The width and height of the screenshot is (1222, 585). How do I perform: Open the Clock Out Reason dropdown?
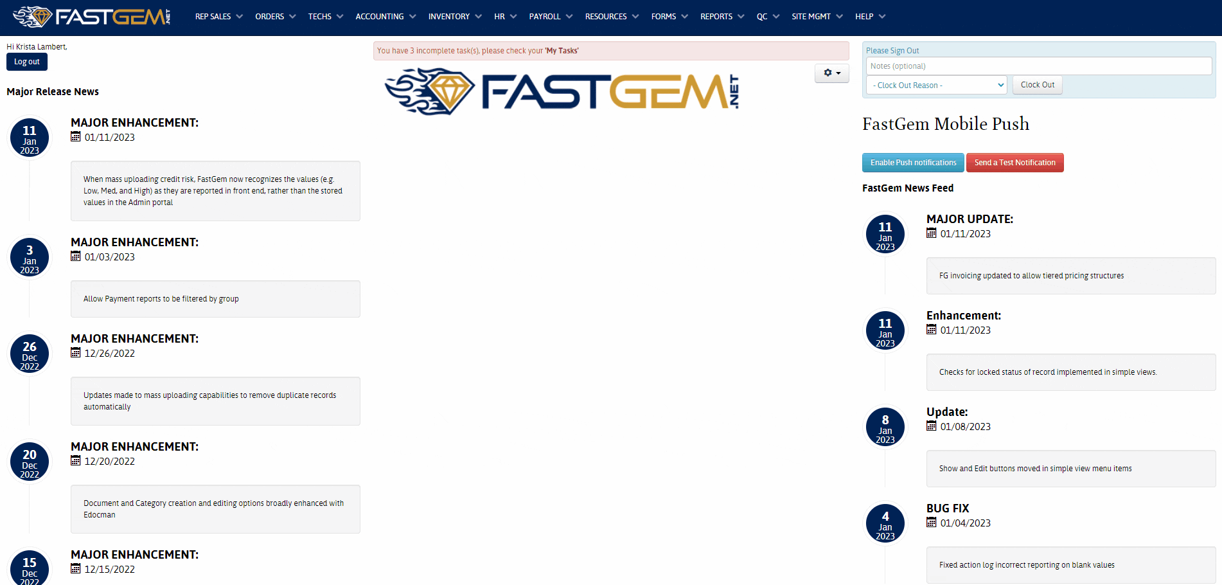point(937,85)
